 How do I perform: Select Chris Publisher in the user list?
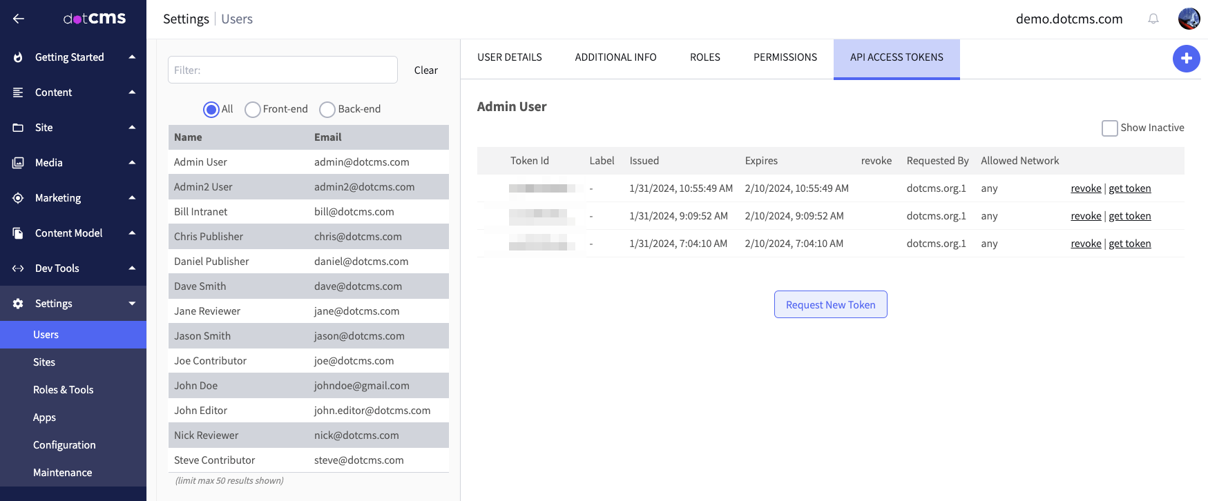point(209,237)
